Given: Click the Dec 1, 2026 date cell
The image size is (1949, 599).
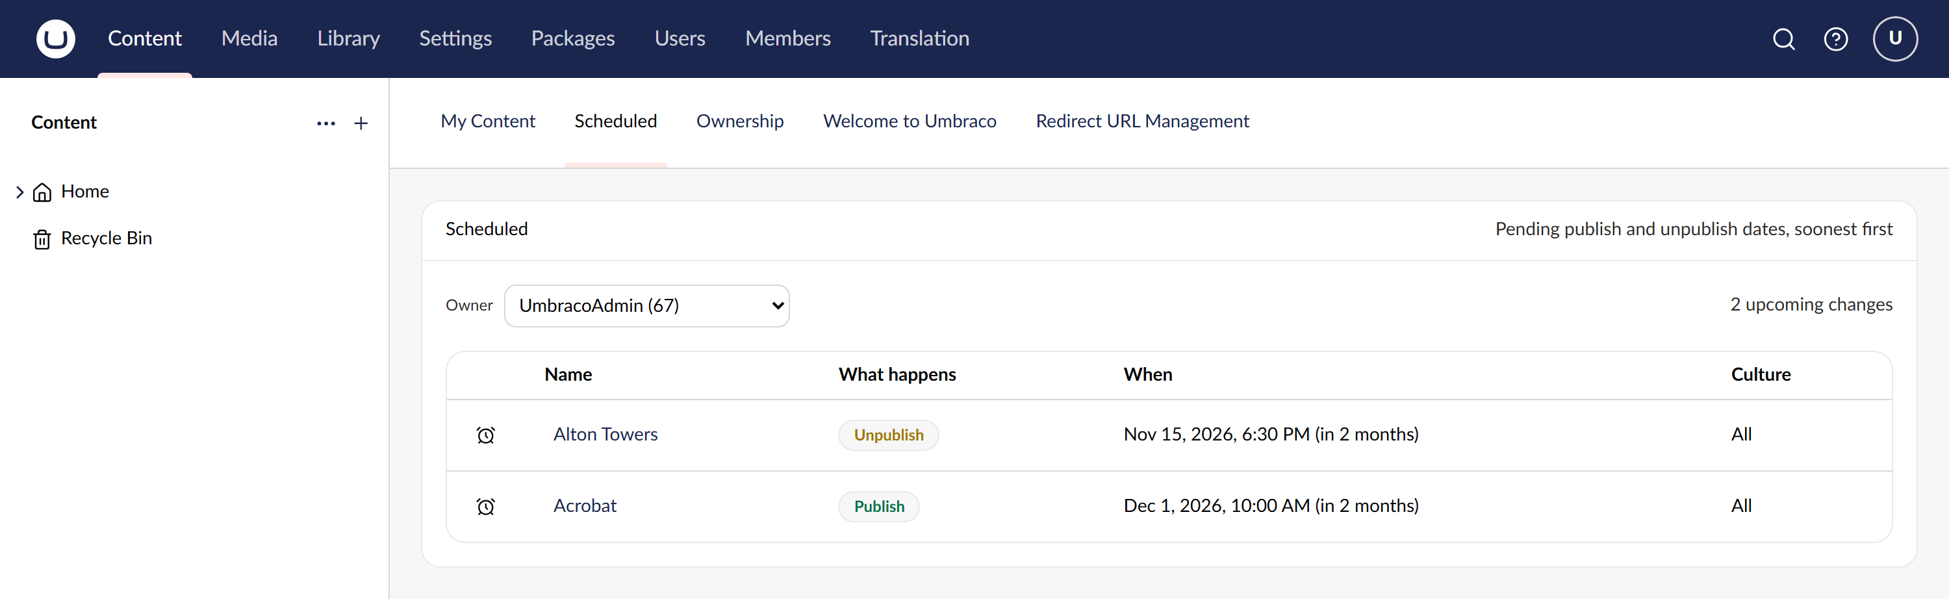Looking at the screenshot, I should pos(1271,505).
